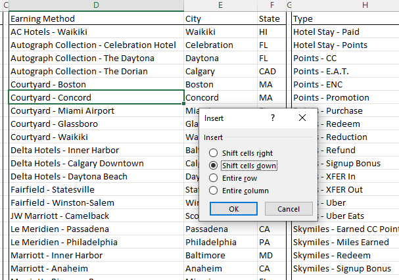Select Delta Hotels - Calgary Downtown cell
Screen dimensions: 399x280
pos(96,164)
